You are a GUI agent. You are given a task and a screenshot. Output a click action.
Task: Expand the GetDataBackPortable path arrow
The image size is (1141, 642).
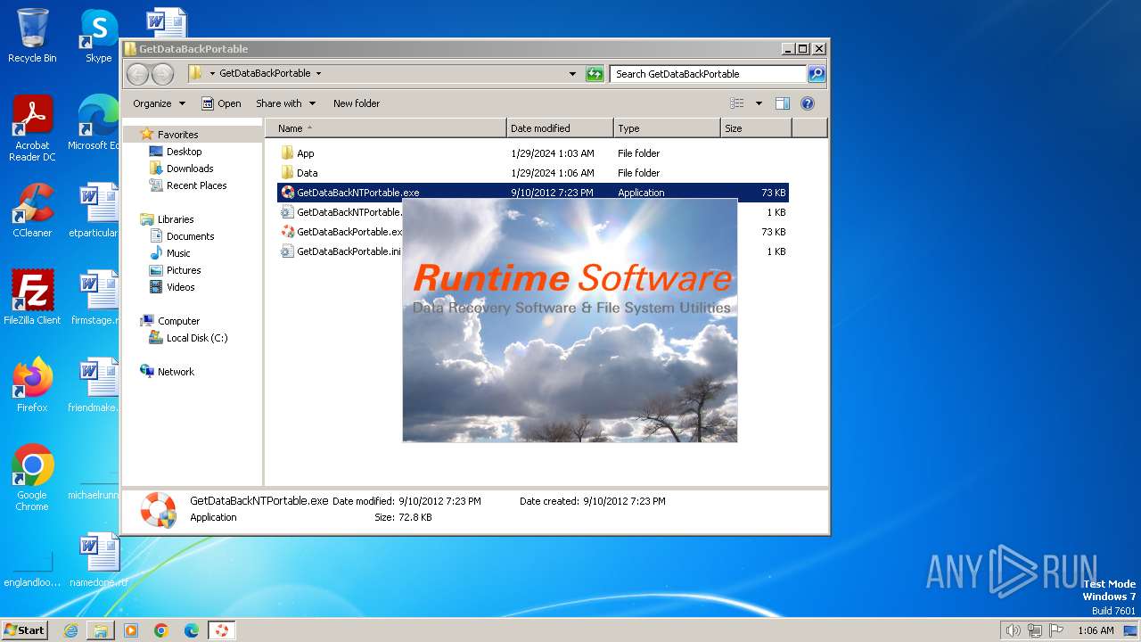[x=318, y=74]
